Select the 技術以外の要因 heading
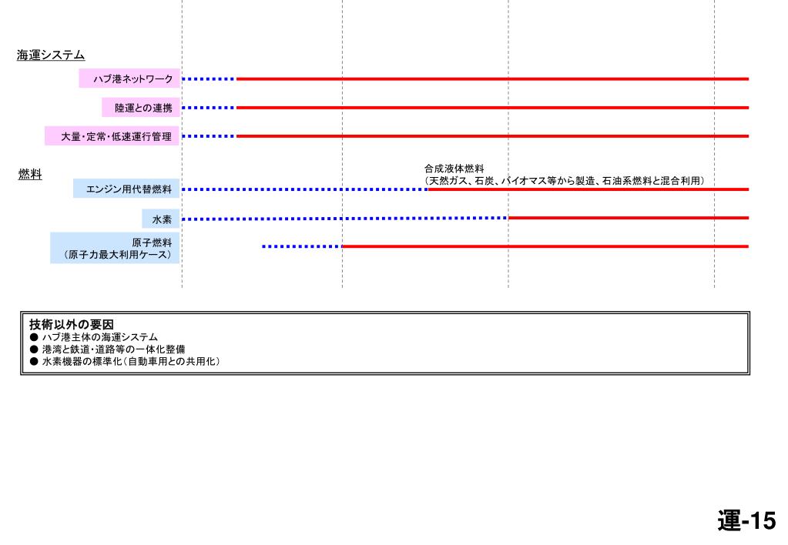This screenshot has width=788, height=545. (72, 324)
